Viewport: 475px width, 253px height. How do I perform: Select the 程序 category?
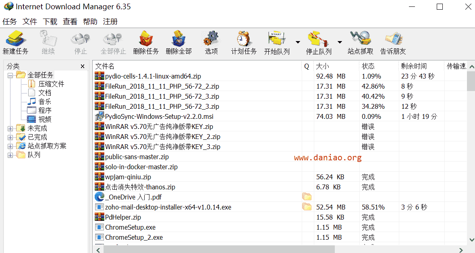(45, 110)
